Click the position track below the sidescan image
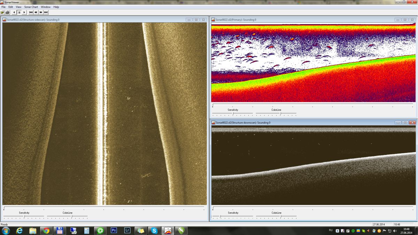Viewport: 418px width, 235px height. pos(104,208)
